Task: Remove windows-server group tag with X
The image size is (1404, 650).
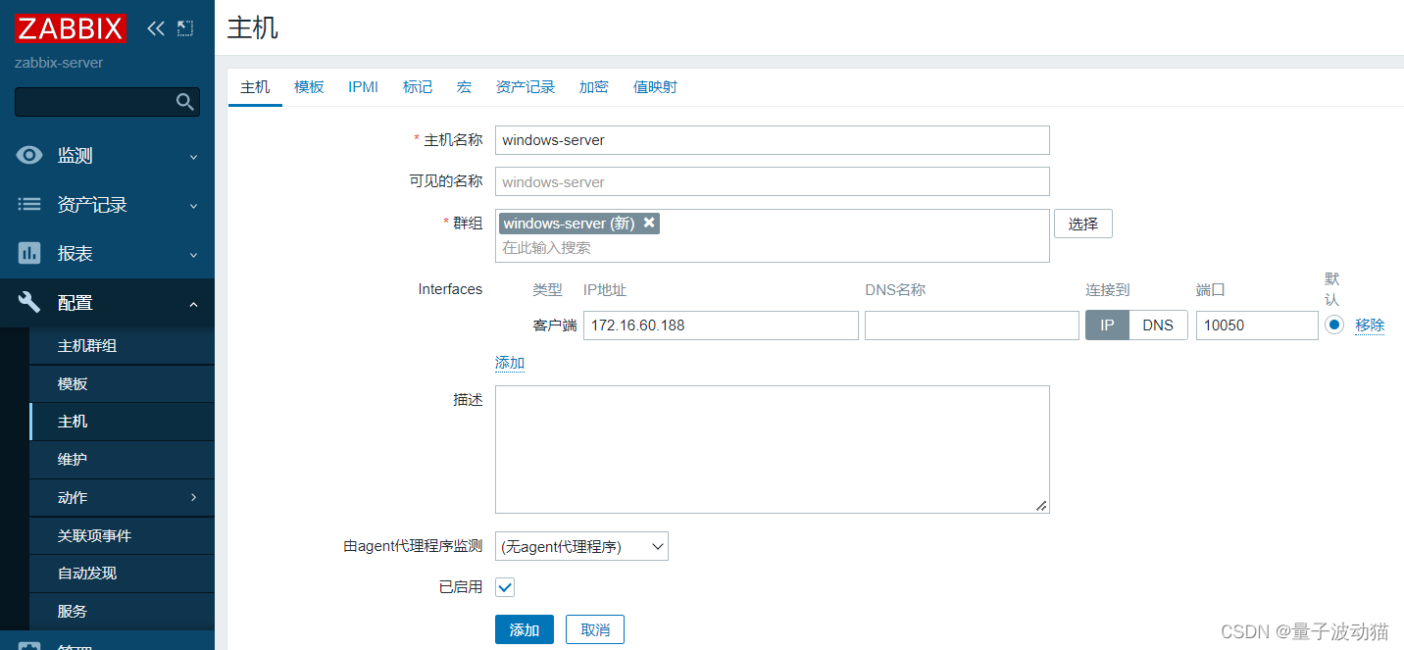Action: 648,224
